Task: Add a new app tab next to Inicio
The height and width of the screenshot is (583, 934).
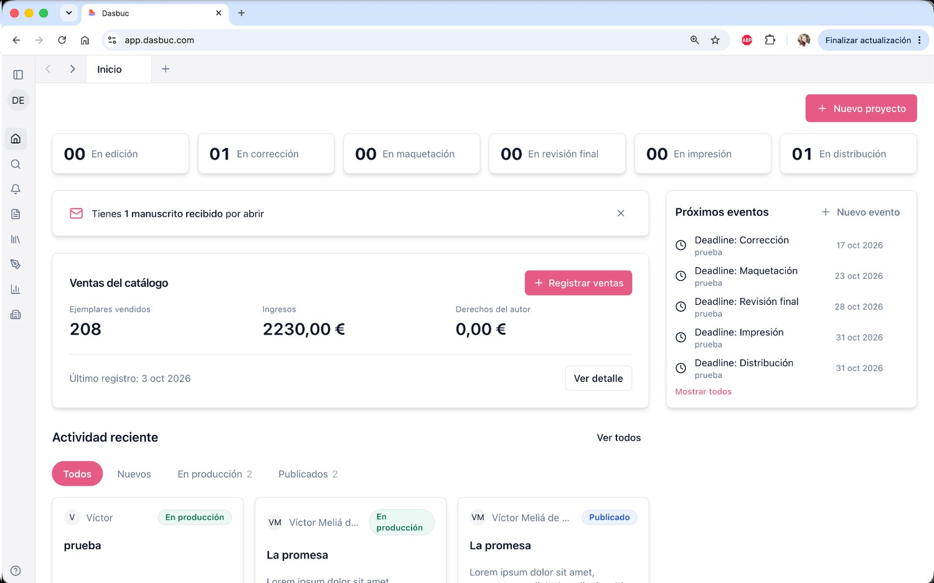Action: (166, 69)
